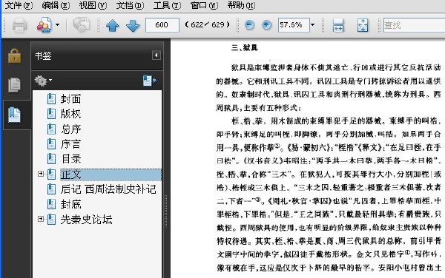Open the zoom level dropdown arrow

[313, 25]
